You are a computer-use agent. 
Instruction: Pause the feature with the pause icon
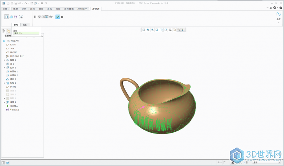tap(35, 17)
